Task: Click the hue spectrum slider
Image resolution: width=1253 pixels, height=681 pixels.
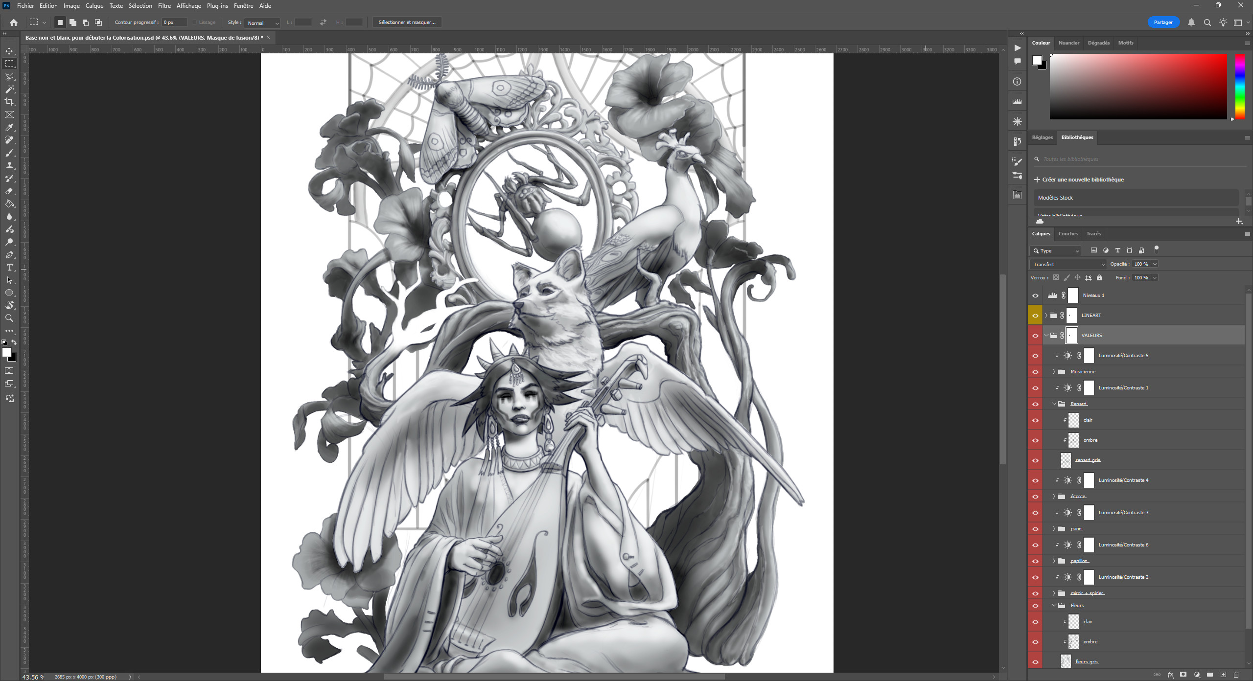Action: [1239, 86]
